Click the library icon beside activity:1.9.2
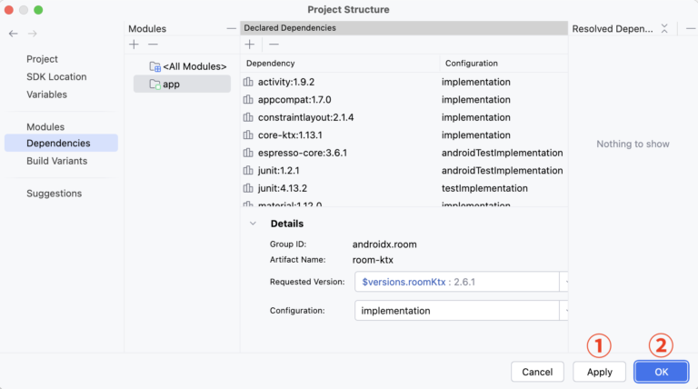This screenshot has width=698, height=389. 249,82
